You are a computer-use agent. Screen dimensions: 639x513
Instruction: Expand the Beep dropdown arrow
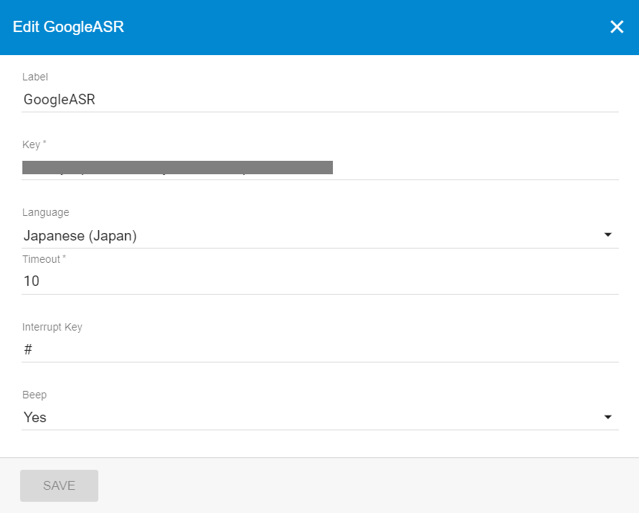point(608,417)
